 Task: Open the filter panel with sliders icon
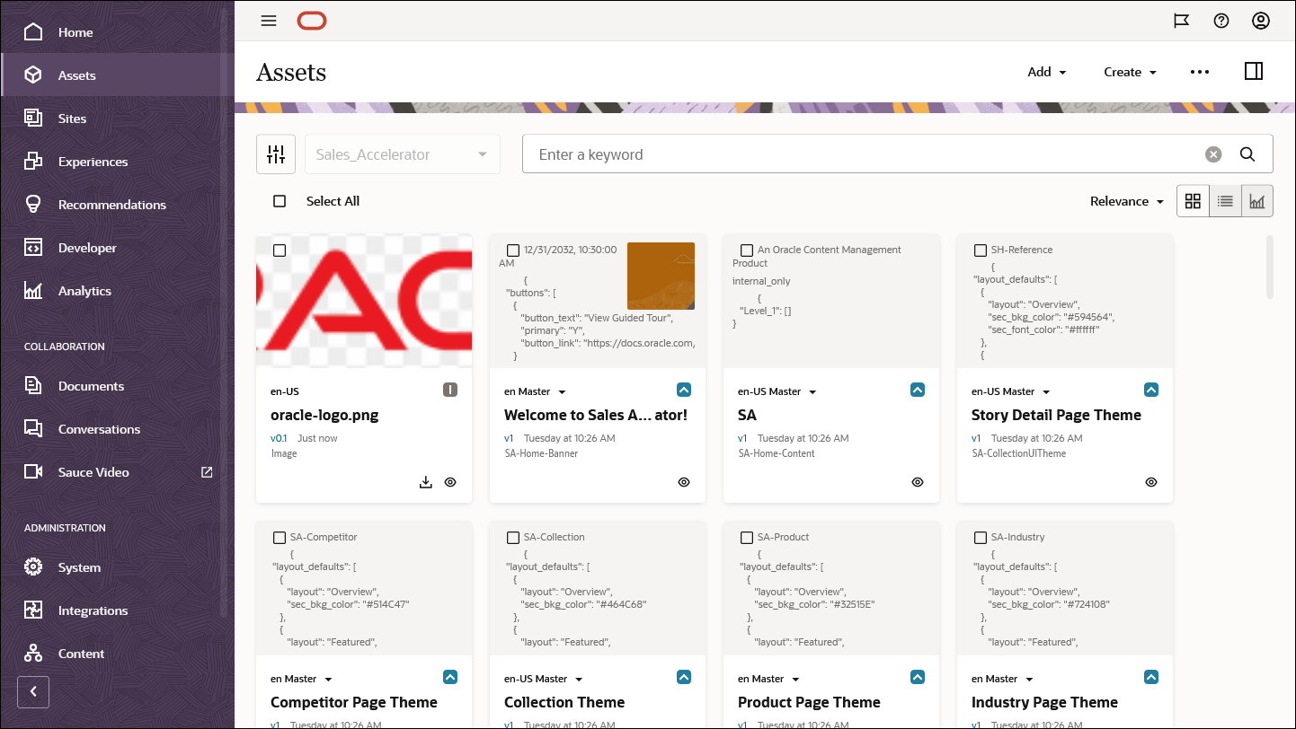276,154
